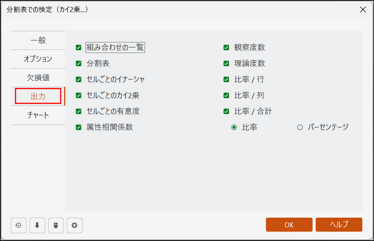Toggle the 観察度数 checkbox

click(226, 48)
